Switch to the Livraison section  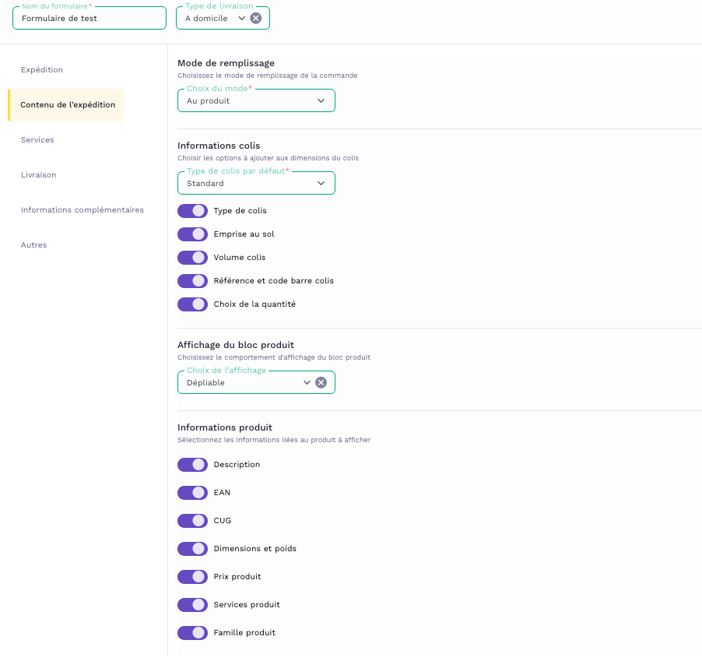(x=39, y=175)
